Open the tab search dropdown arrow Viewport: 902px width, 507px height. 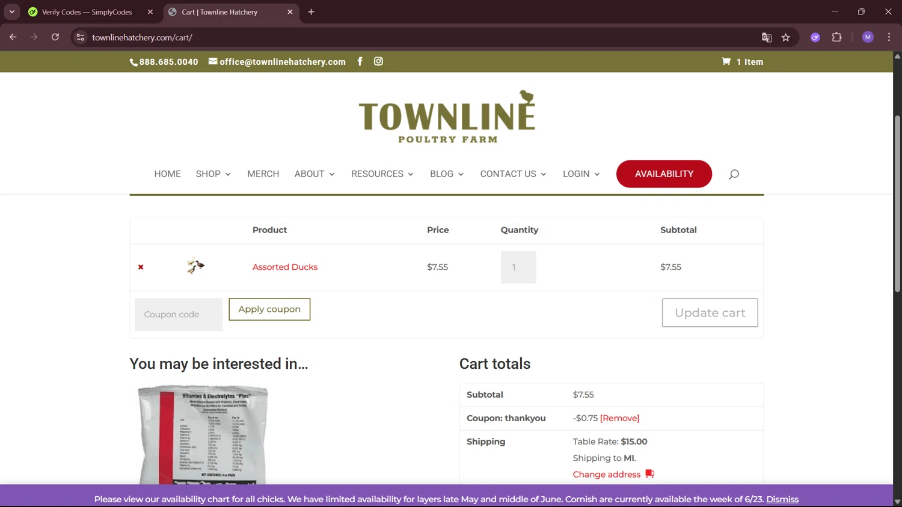[11, 12]
